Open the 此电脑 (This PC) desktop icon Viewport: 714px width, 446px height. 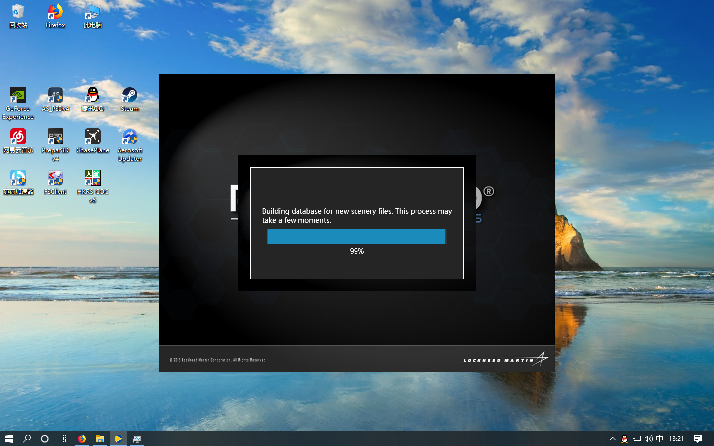[x=93, y=16]
